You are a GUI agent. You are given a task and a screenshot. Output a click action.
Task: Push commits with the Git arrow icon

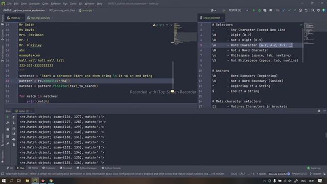(295, 10)
